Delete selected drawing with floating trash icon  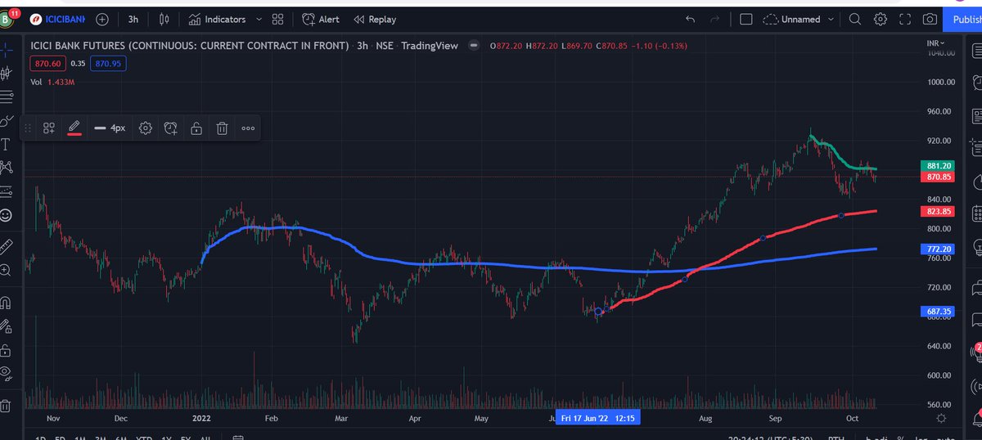(222, 128)
